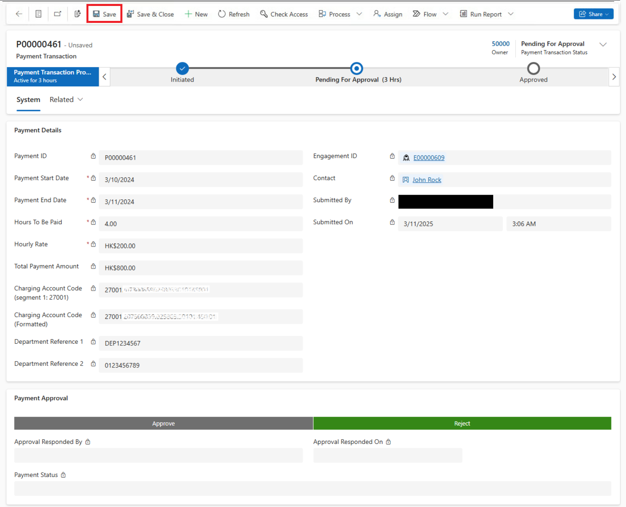Assign the record to someone
Viewport: 626px width, 507px height.
click(x=388, y=14)
